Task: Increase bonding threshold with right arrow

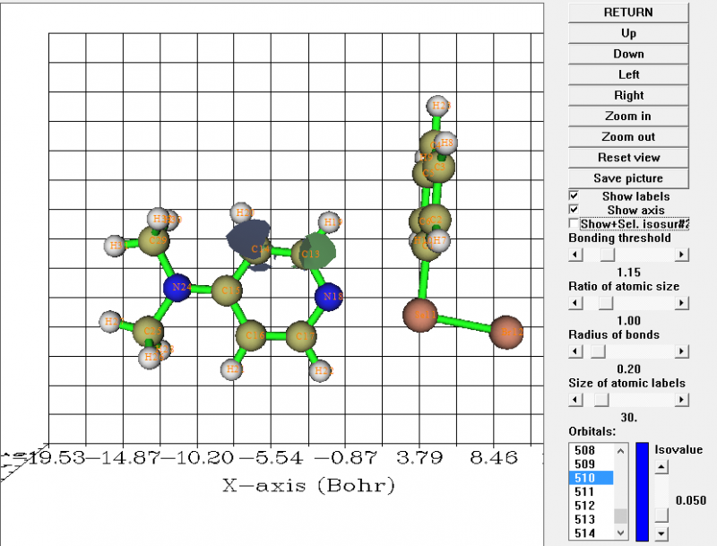Action: click(681, 255)
